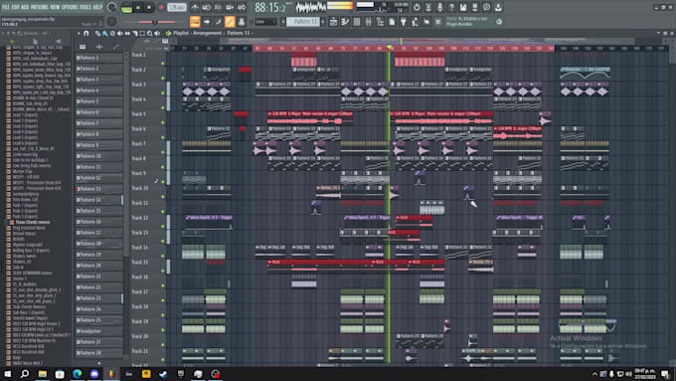Toggle wait for input before playing

207,7
